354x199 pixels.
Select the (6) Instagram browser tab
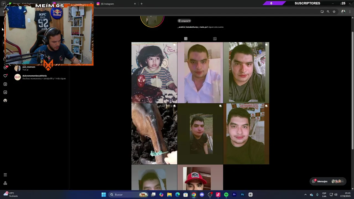tap(116, 4)
